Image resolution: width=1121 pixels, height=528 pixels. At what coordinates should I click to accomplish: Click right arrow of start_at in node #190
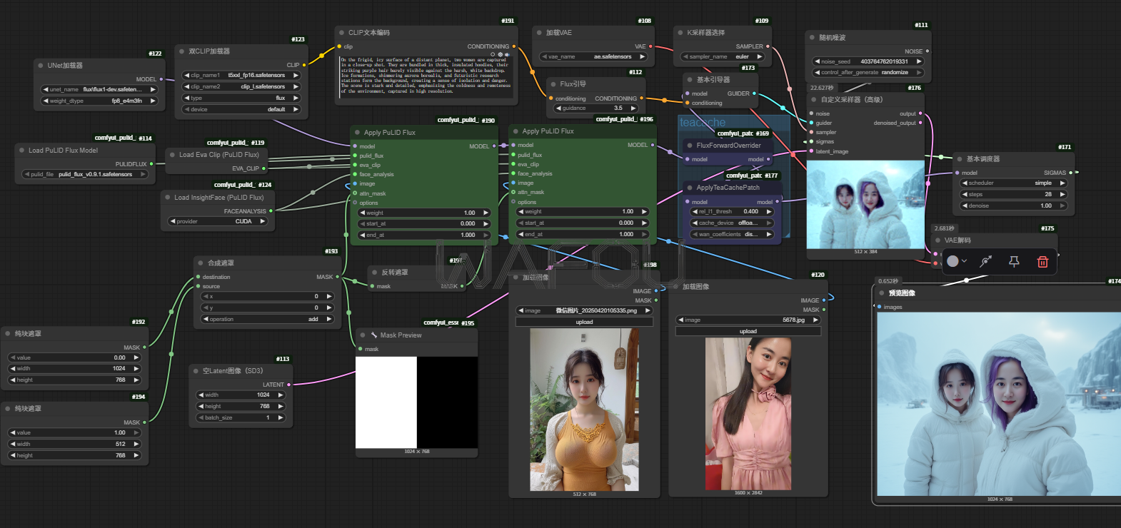pyautogui.click(x=486, y=223)
